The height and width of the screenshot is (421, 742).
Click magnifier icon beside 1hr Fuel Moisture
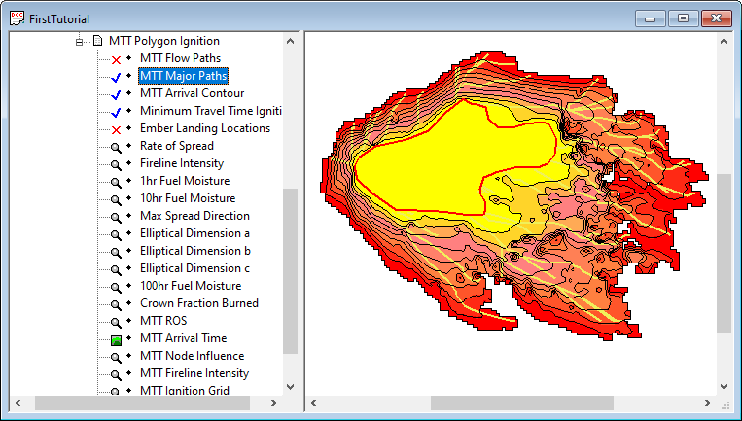point(116,182)
